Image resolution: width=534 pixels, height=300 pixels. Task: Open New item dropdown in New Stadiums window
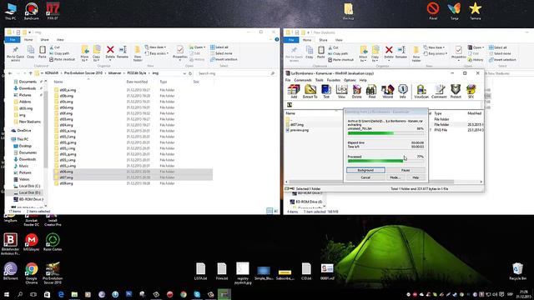pos(434,47)
